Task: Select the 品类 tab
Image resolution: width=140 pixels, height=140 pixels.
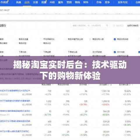Action: coord(27,2)
